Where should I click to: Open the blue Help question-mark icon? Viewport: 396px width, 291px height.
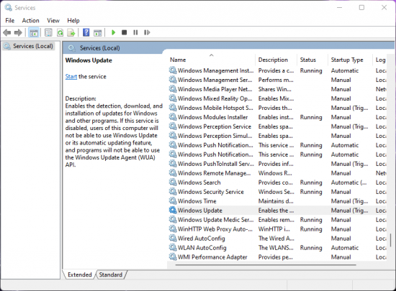point(86,32)
